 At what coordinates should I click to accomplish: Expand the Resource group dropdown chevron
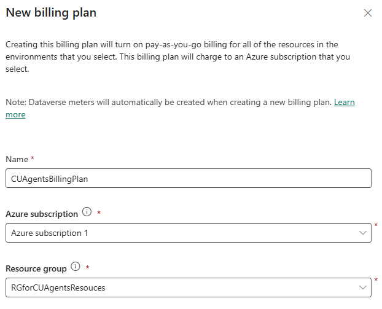363,287
